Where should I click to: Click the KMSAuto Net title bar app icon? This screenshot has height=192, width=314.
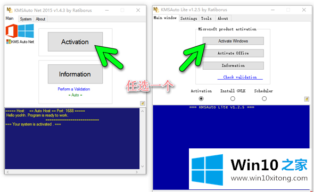point(10,10)
